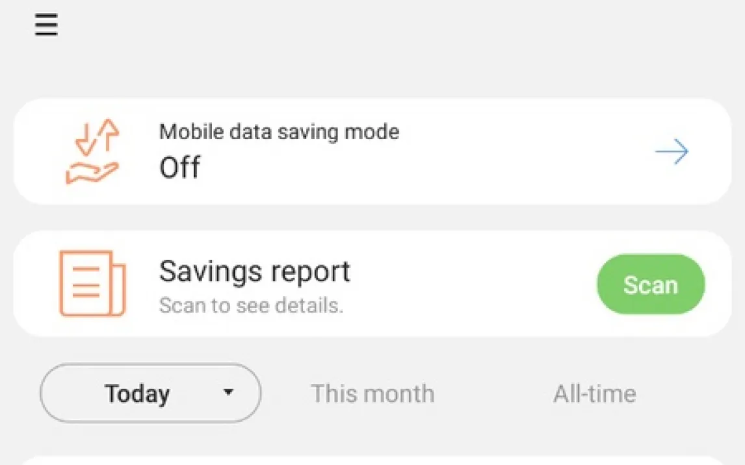The height and width of the screenshot is (465, 745).
Task: Switch to the This month tab
Action: (x=372, y=394)
